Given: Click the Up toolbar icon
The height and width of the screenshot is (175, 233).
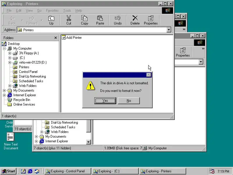Looking at the screenshot, I should pos(51,20).
